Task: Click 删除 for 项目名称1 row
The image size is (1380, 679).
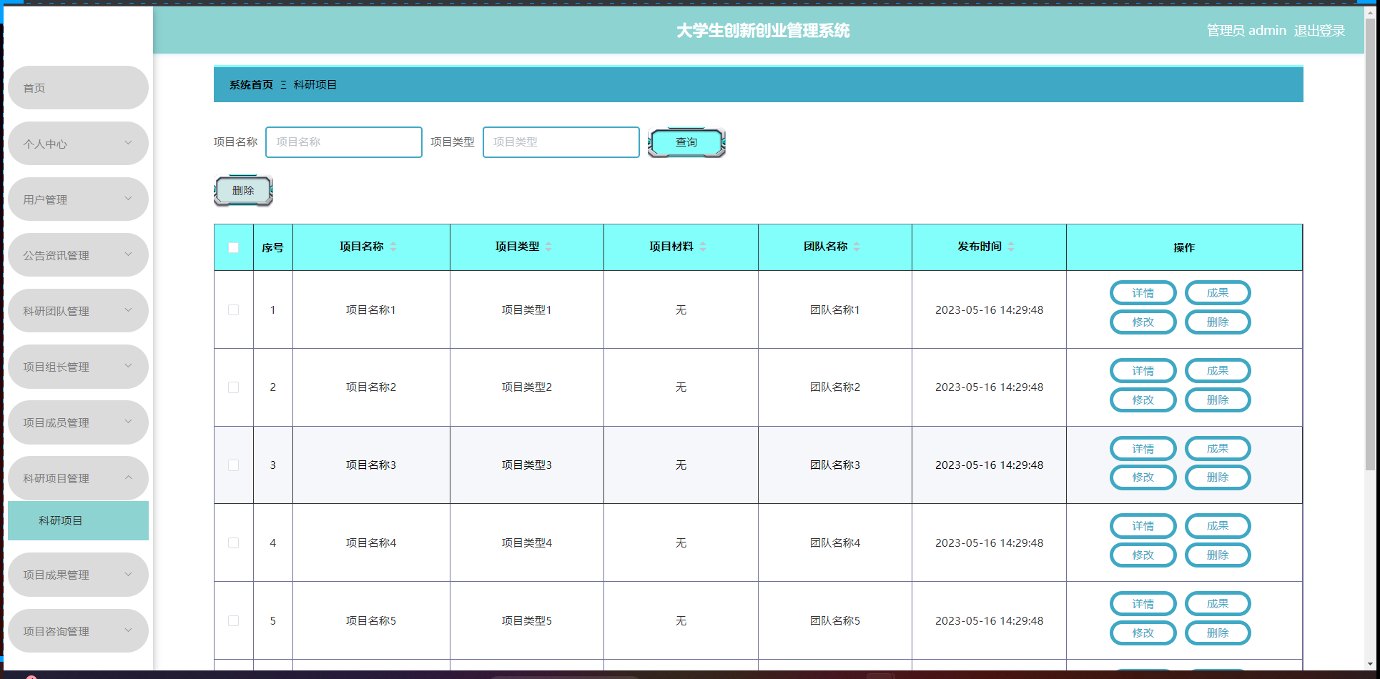Action: [1218, 322]
